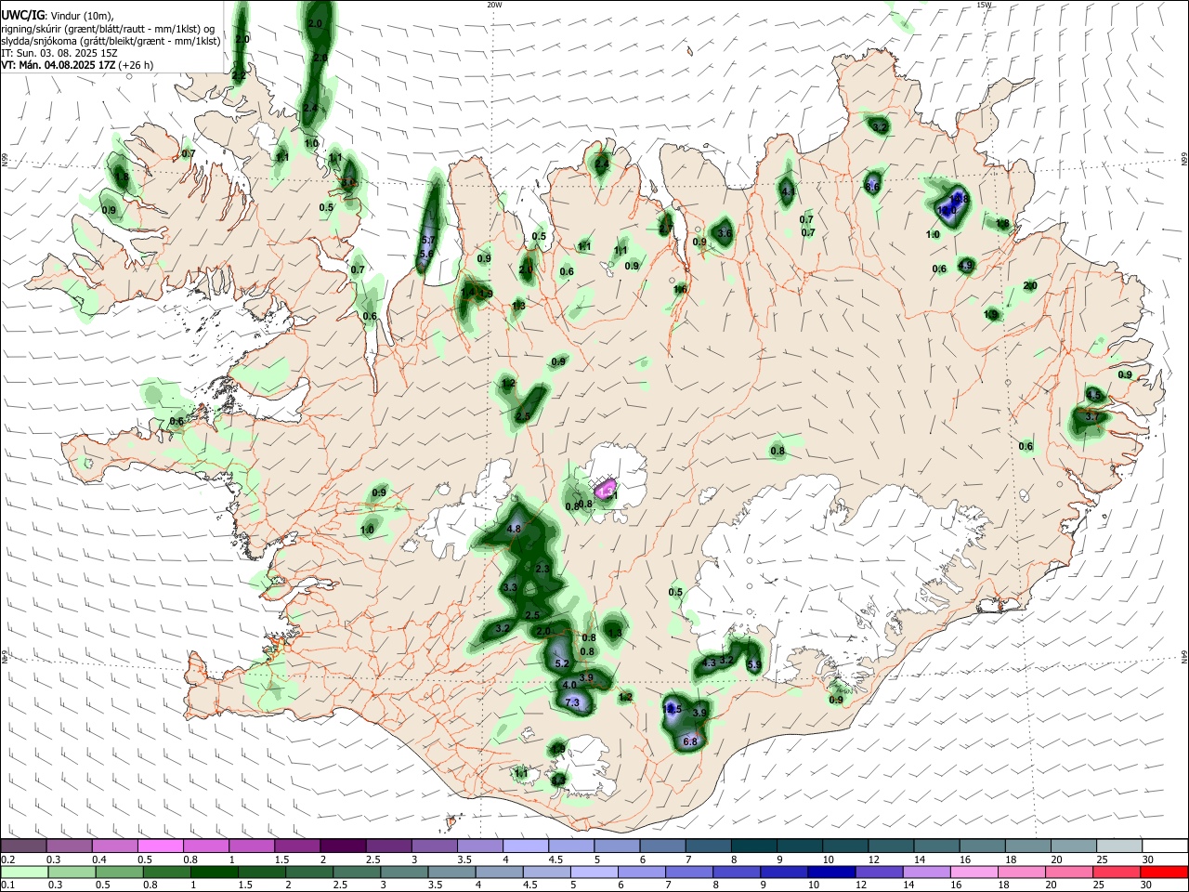Click the 2.3 precipitation value on the map

point(543,569)
